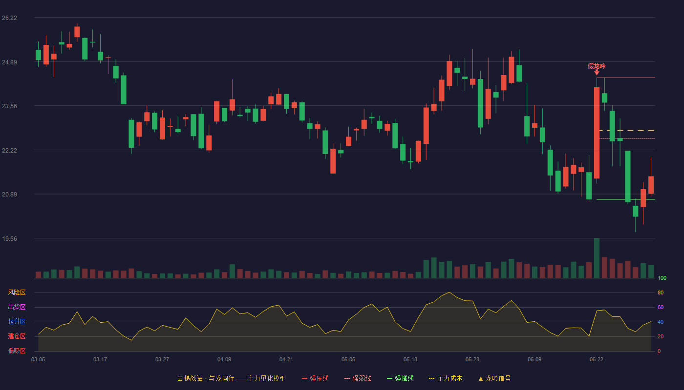The image size is (684, 390).
Task: Click the 20.89 price axis label
Action: tap(9, 195)
